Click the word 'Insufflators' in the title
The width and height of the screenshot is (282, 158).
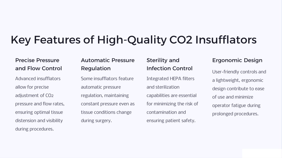(x=226, y=40)
